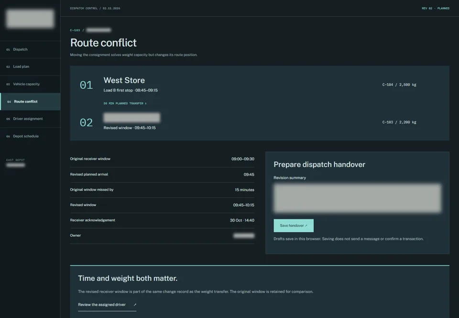Click the C-103 / 2,200 kg label
This screenshot has height=318, width=459.
click(x=399, y=122)
